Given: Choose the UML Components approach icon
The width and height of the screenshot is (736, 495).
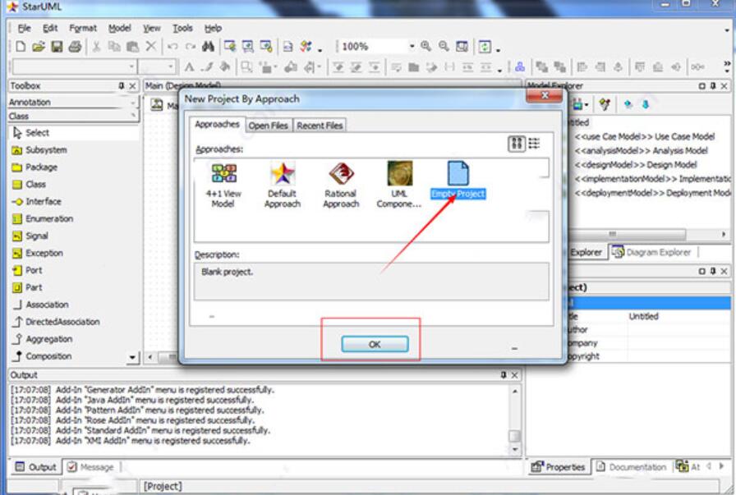Looking at the screenshot, I should tap(399, 185).
